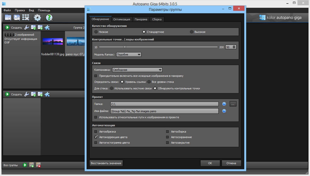Click the blue help icon beside Папка field

click(x=224, y=104)
